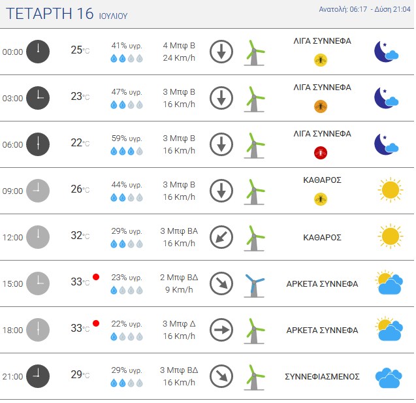Viewport: 416px width, 403px height.
Task: Click the north-east wind arrow at 12:00
Action: coord(221,237)
